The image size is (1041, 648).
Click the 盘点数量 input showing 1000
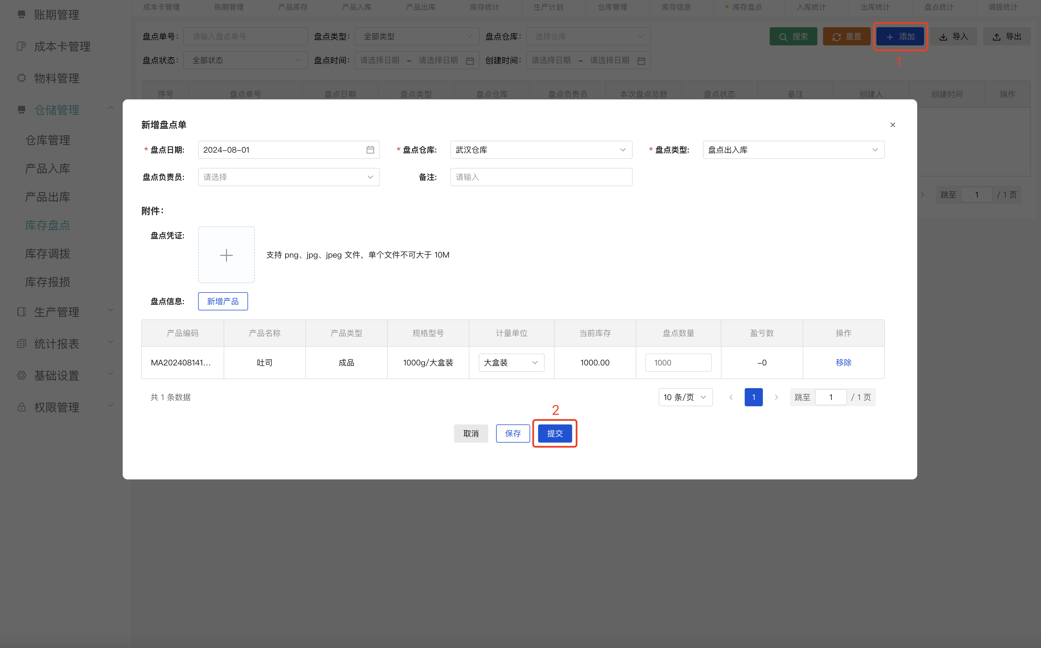click(678, 362)
